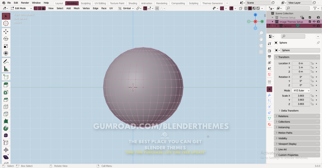Activate the Scale tool
Image resolution: width=322 pixels, height=168 pixels.
point(6,46)
